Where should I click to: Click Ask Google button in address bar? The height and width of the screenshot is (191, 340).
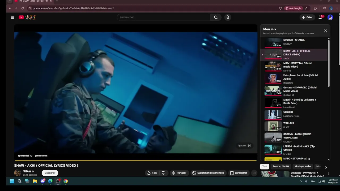coord(293,8)
